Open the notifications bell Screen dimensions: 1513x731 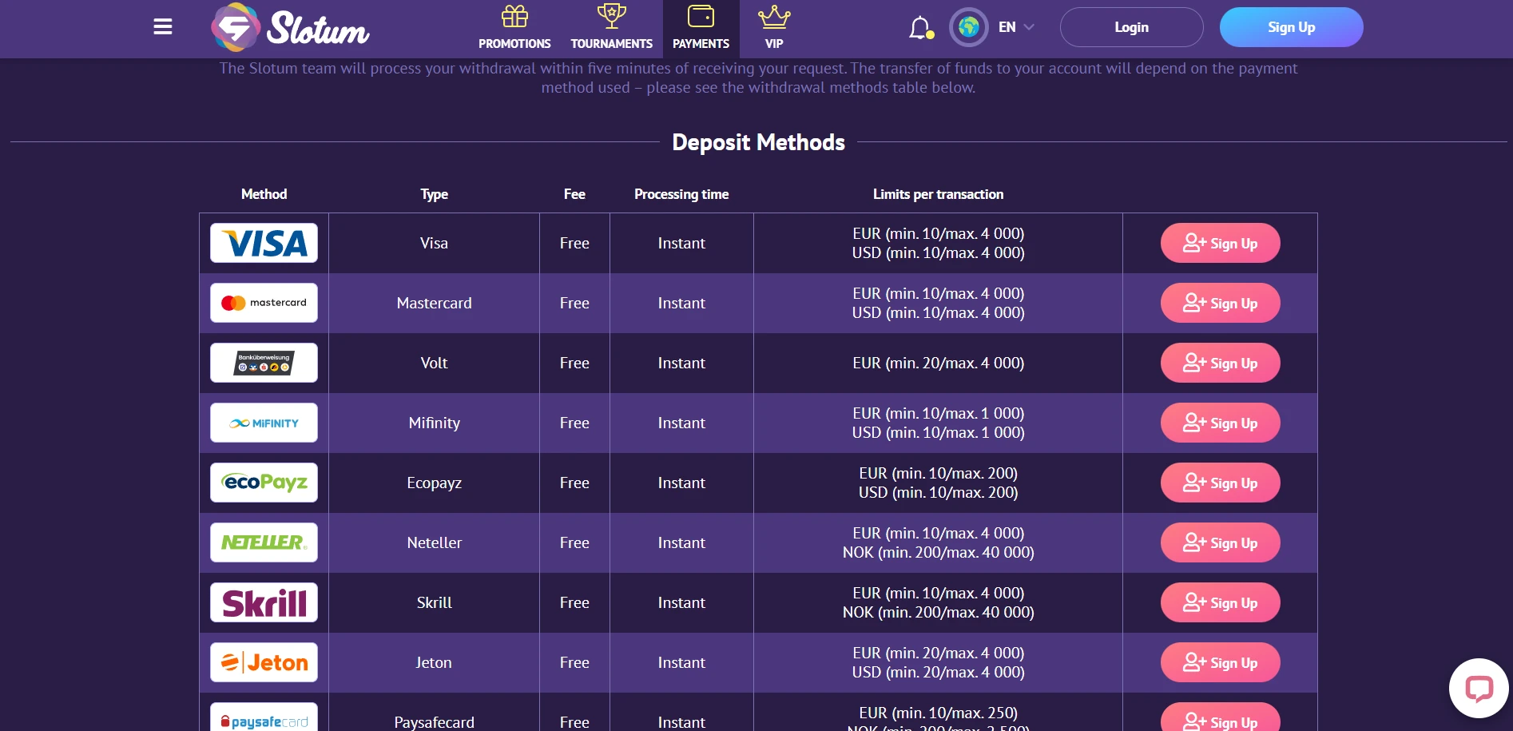(x=920, y=28)
